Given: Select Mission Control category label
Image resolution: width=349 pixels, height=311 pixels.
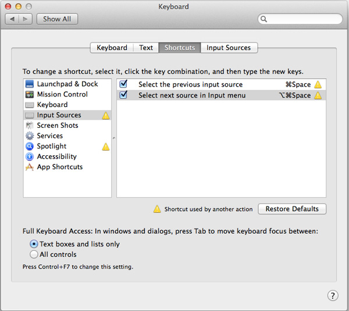Looking at the screenshot, I should pos(62,94).
